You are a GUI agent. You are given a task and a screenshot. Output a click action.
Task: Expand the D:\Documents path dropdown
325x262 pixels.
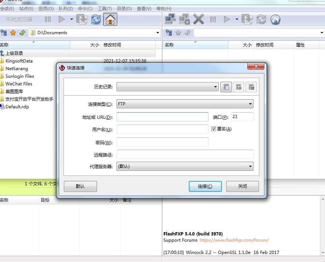click(x=158, y=33)
